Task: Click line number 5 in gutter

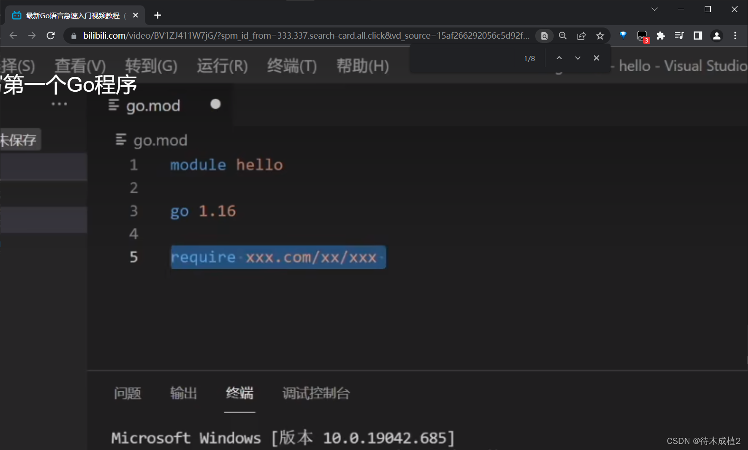Action: pyautogui.click(x=134, y=257)
